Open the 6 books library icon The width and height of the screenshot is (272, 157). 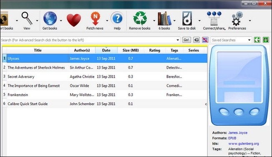[x=164, y=19]
